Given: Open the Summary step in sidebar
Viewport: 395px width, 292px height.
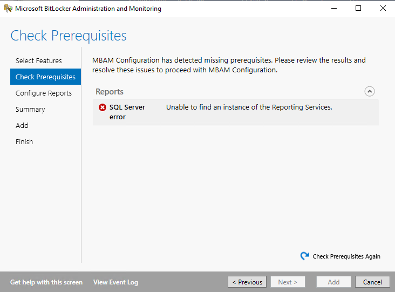Looking at the screenshot, I should click(x=30, y=110).
